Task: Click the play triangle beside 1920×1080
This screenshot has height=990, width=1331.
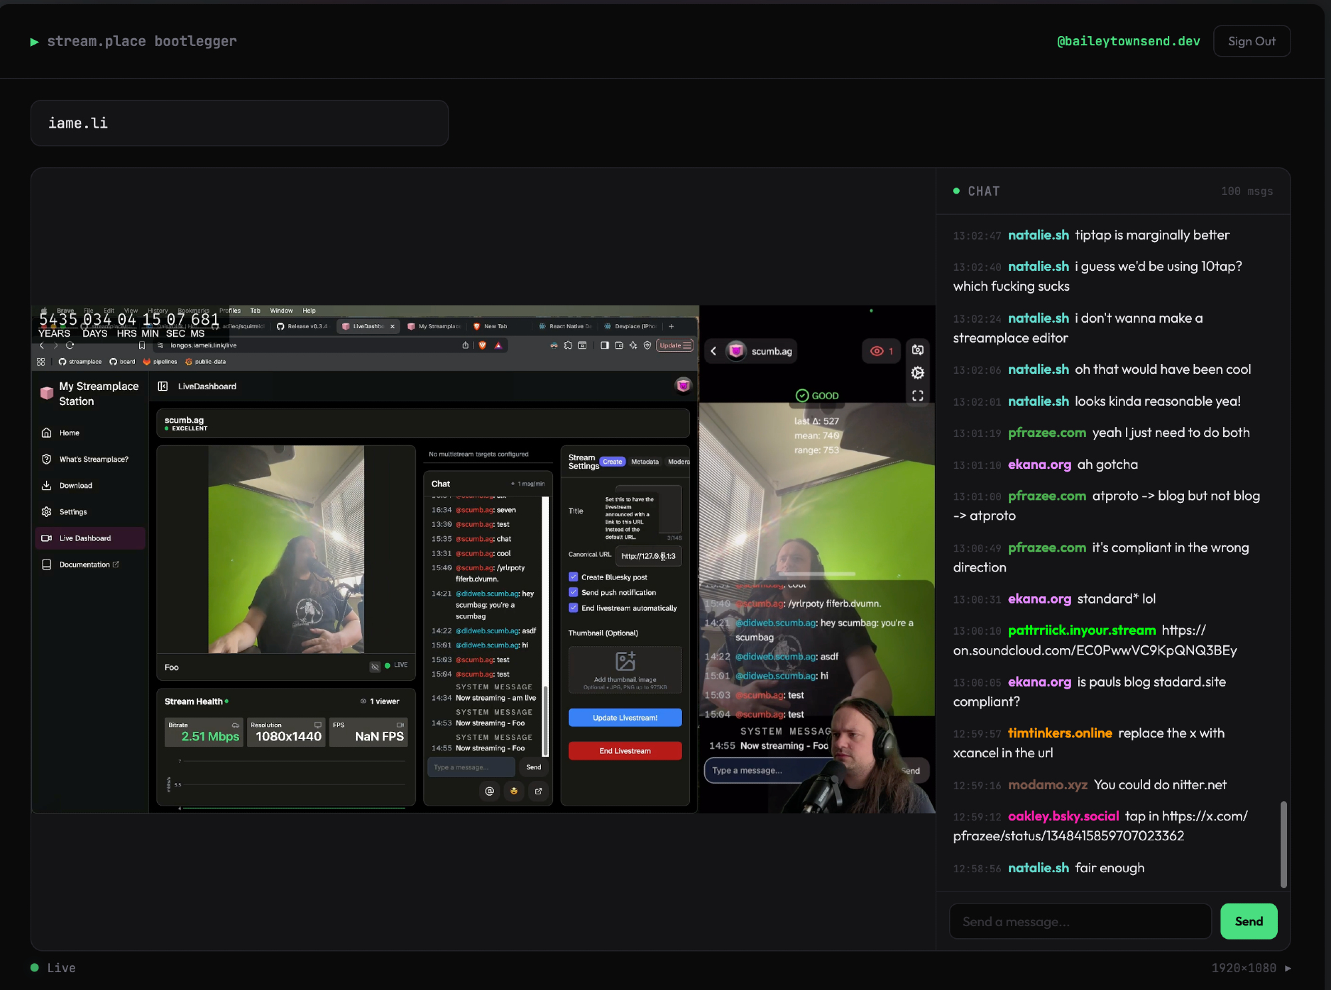Action: pos(1288,968)
